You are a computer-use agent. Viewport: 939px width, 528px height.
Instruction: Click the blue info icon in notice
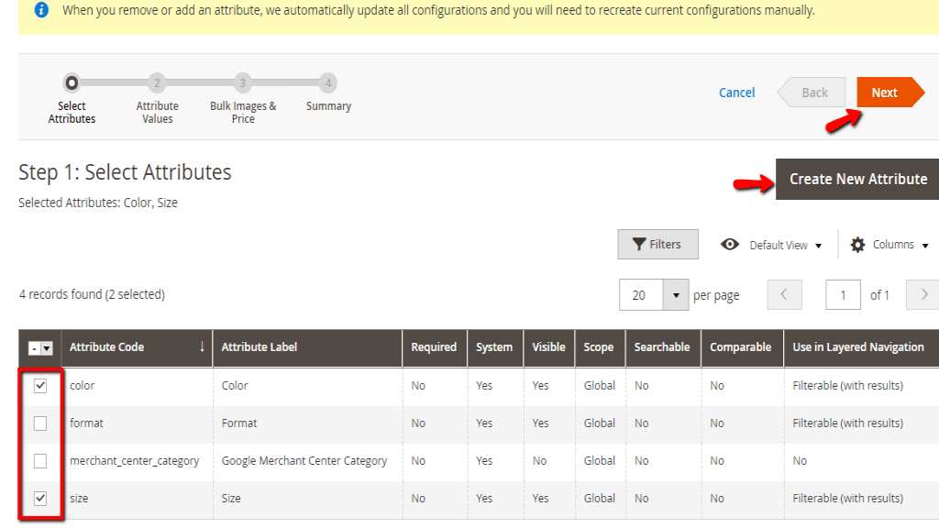pyautogui.click(x=41, y=10)
